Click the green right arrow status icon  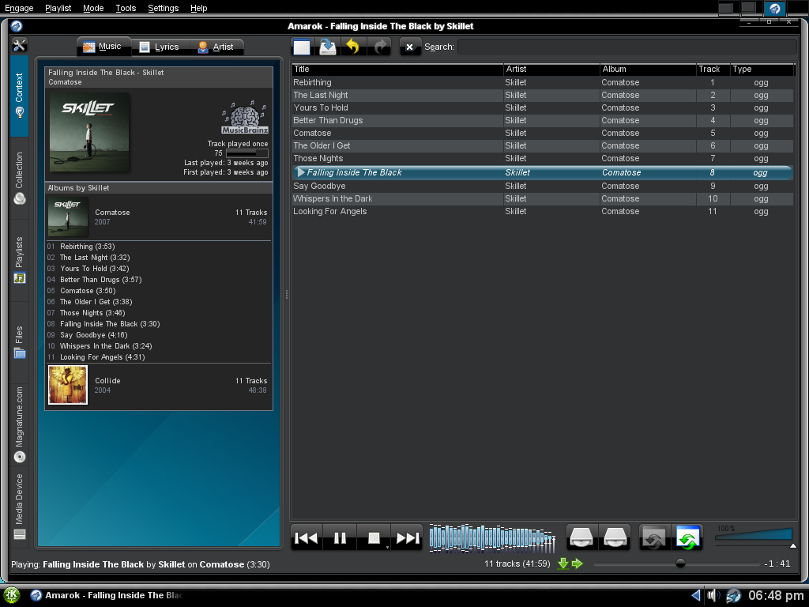click(x=578, y=564)
